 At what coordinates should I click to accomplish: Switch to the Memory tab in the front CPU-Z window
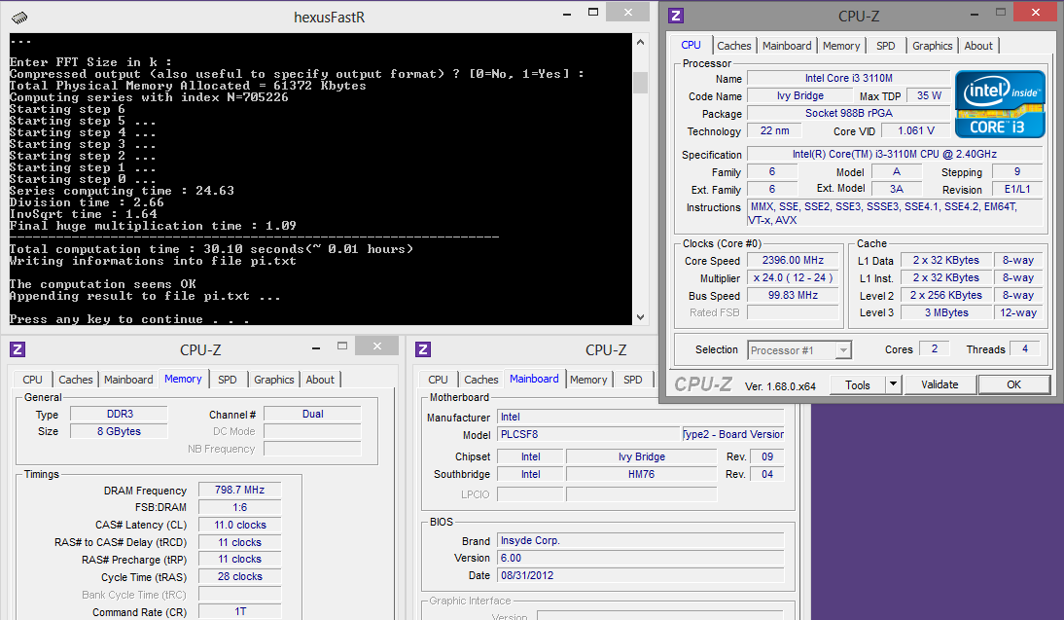(x=841, y=46)
